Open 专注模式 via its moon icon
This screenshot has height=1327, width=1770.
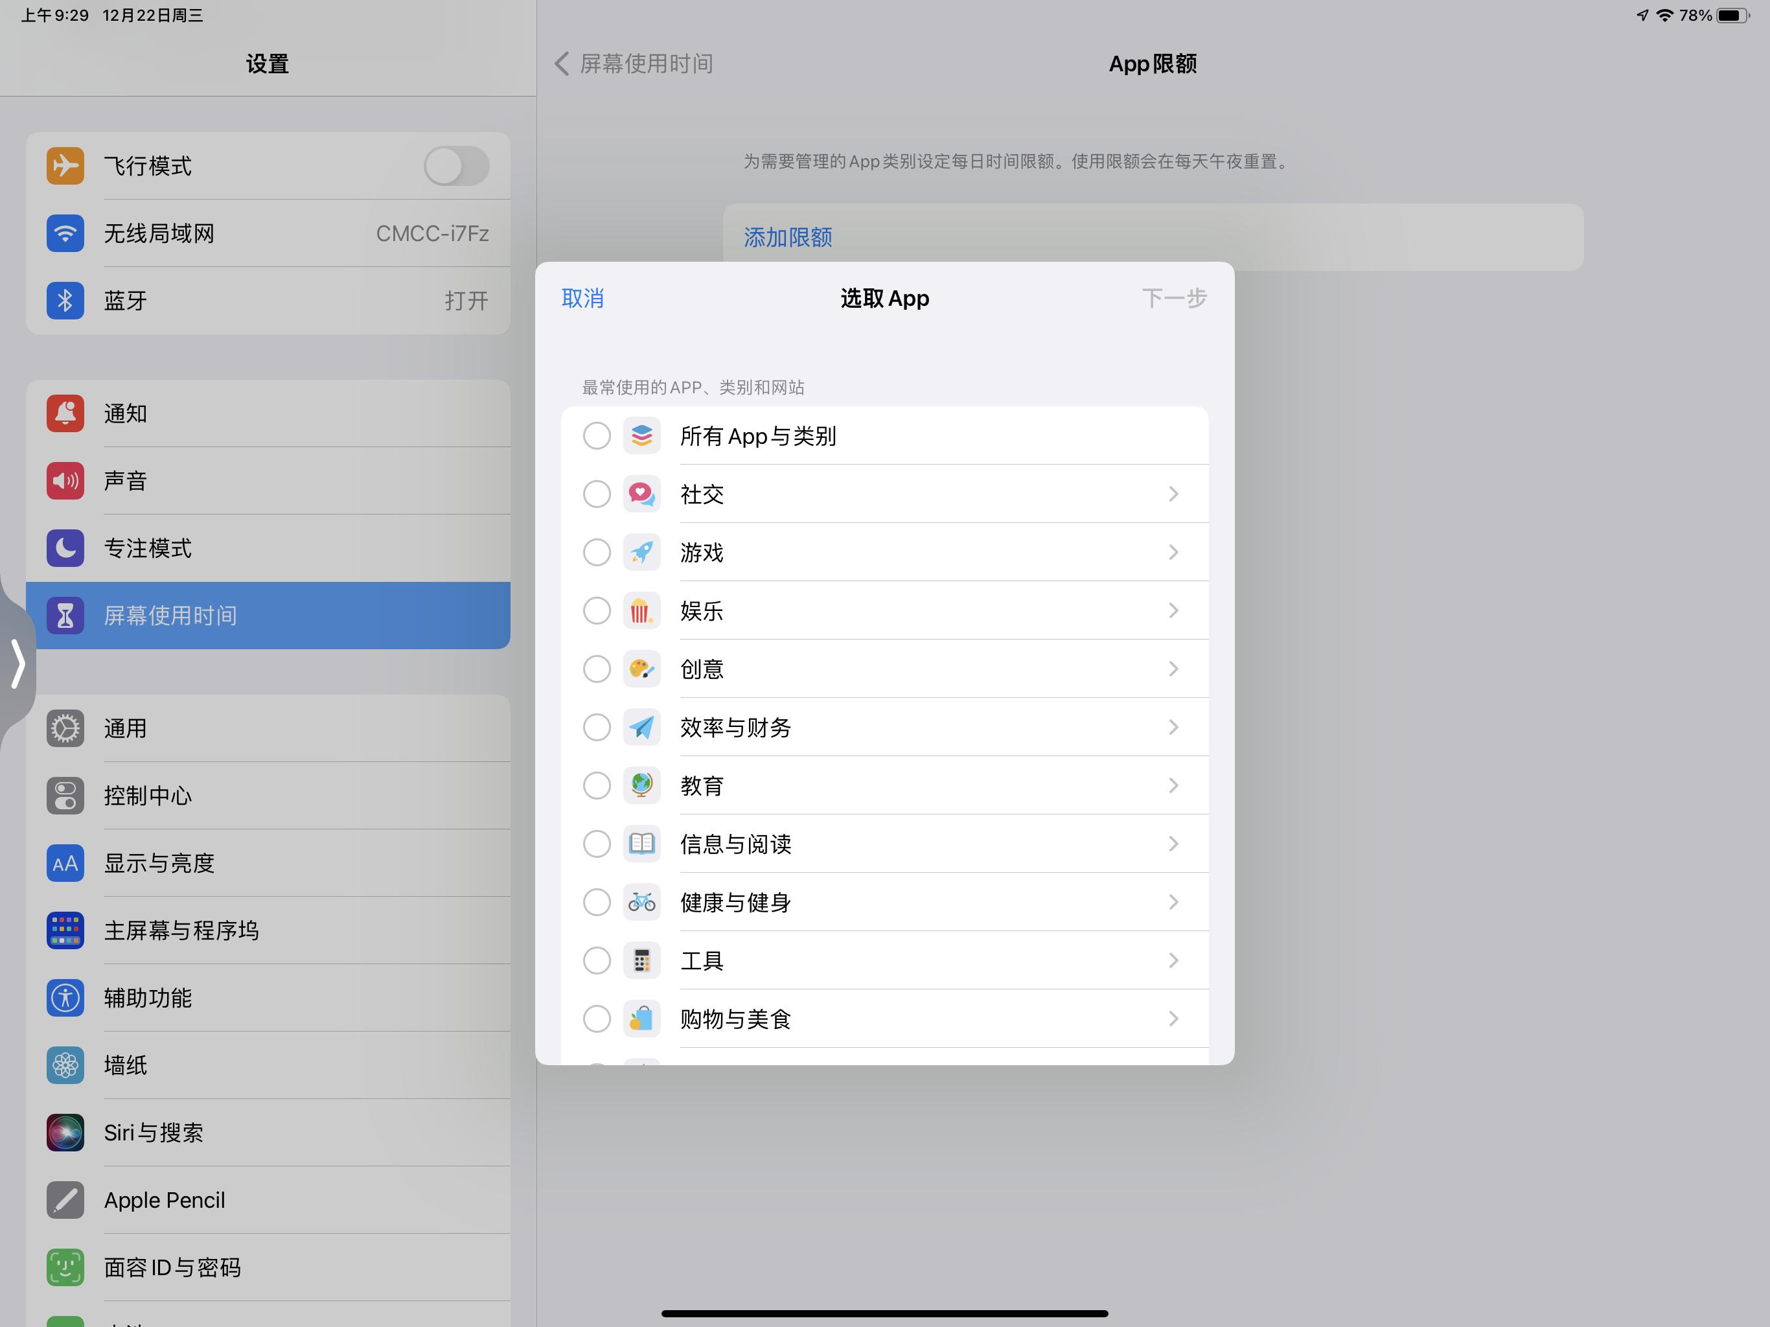click(65, 548)
